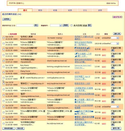This screenshot has width=125, height=131.
Task: Undo reclassification of the 11:51:44 message
Action: pyautogui.click(x=113, y=96)
